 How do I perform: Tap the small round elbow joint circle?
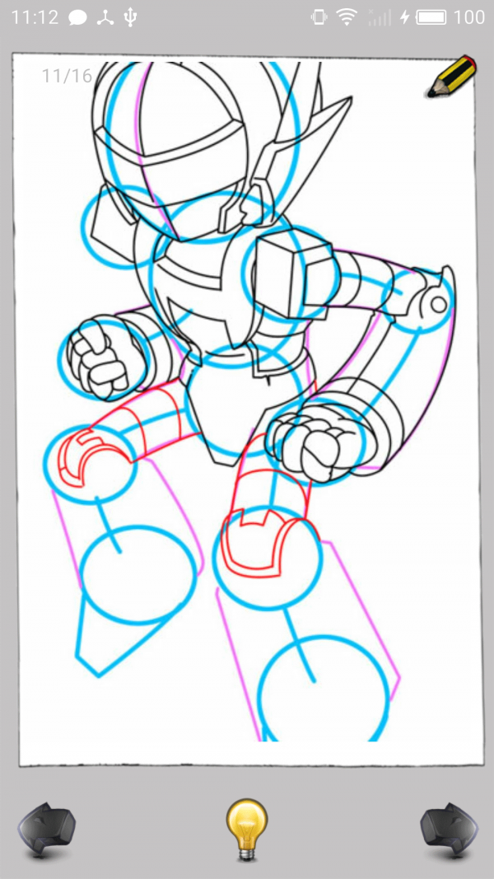tap(439, 305)
